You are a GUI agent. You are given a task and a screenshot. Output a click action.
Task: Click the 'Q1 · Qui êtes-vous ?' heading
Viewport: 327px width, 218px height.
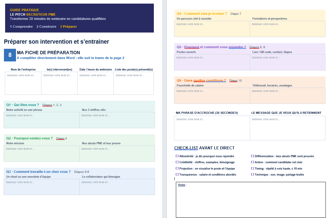tap(23, 105)
